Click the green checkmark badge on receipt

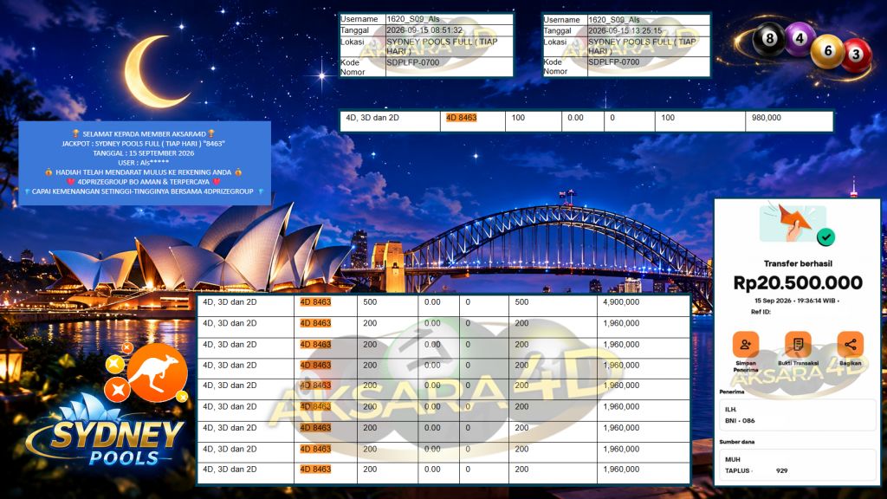coord(825,237)
